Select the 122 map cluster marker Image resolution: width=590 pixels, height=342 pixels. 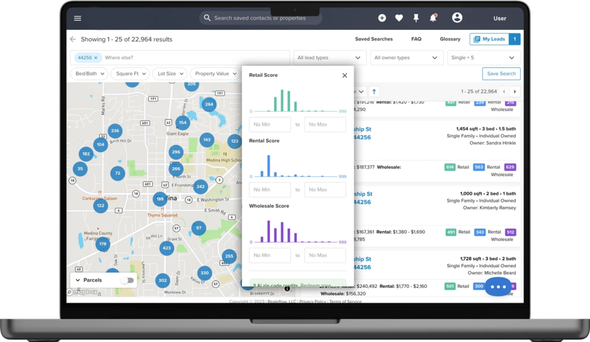tap(100, 206)
